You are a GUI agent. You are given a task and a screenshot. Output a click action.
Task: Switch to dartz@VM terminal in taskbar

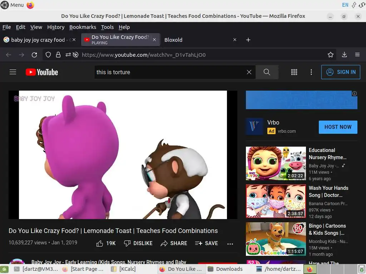click(x=36, y=269)
